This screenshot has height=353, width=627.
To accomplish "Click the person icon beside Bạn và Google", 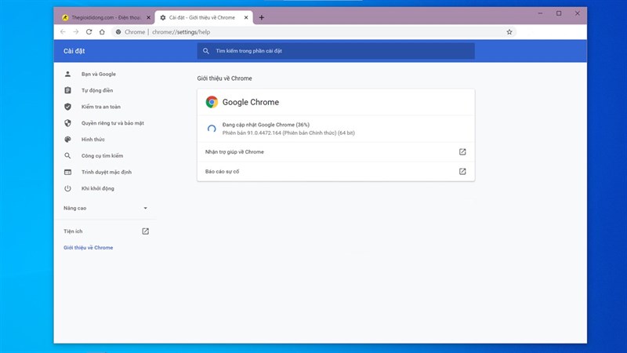I will pos(67,74).
